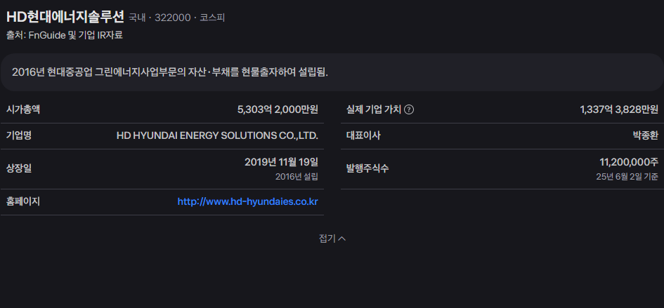Click the 11,200,000주 issued shares value
The height and width of the screenshot is (308, 664).
coord(628,162)
